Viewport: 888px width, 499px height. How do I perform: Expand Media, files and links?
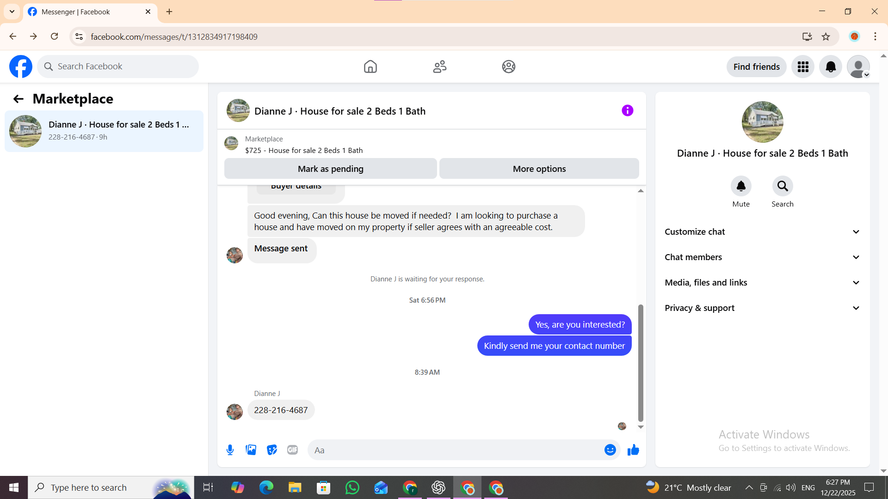(762, 282)
